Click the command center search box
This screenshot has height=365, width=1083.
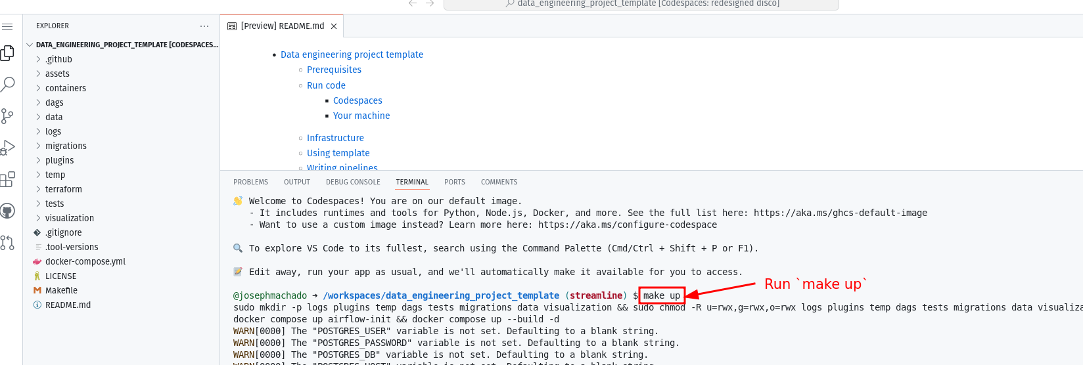coord(641,4)
